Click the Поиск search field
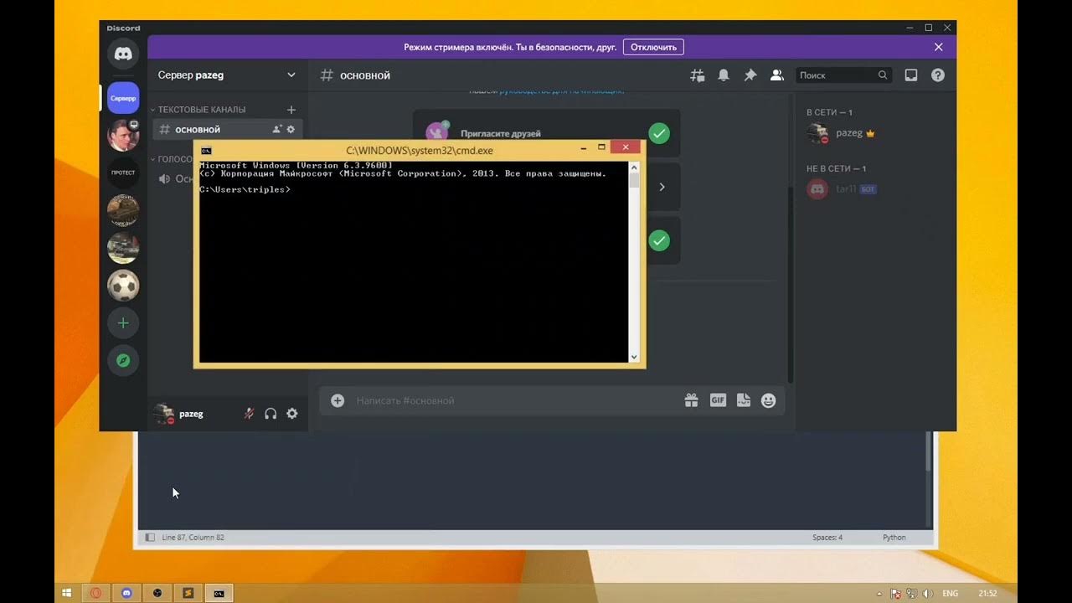This screenshot has width=1072, height=603. click(x=843, y=75)
